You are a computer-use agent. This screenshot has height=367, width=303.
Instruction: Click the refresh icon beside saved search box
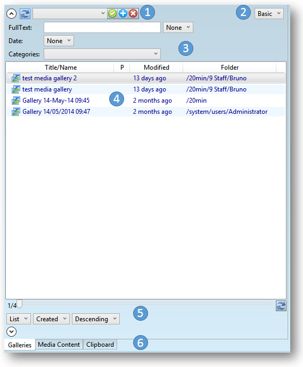pos(25,14)
